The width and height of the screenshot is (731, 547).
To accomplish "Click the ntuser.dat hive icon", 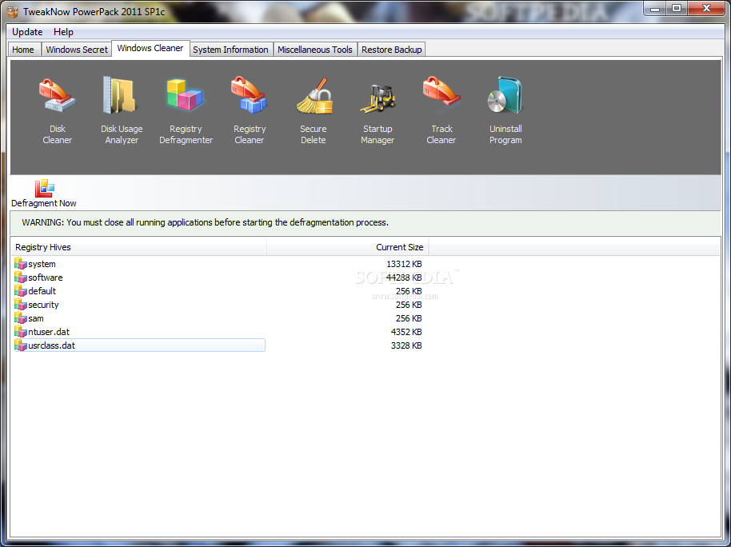I will point(21,332).
